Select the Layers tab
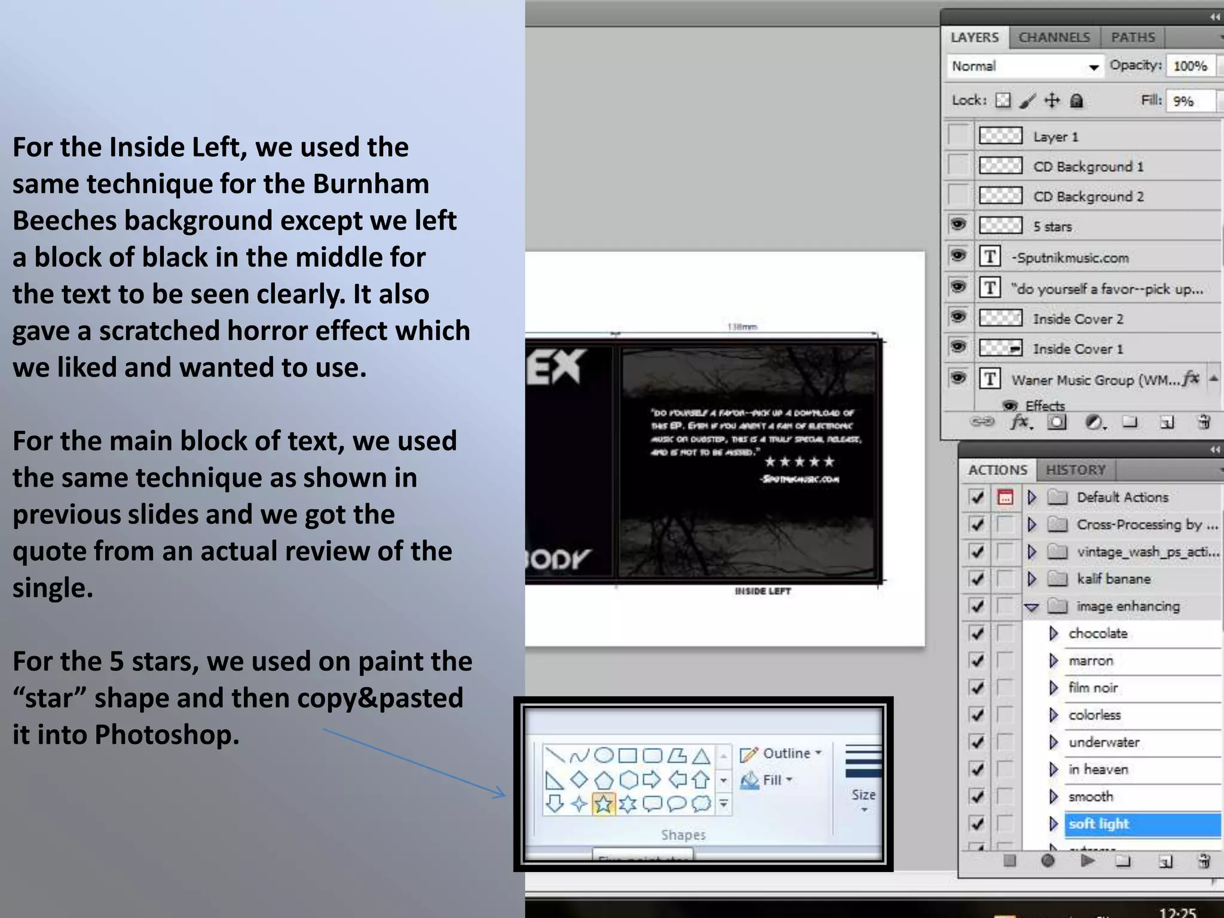1224x918 pixels. tap(975, 37)
